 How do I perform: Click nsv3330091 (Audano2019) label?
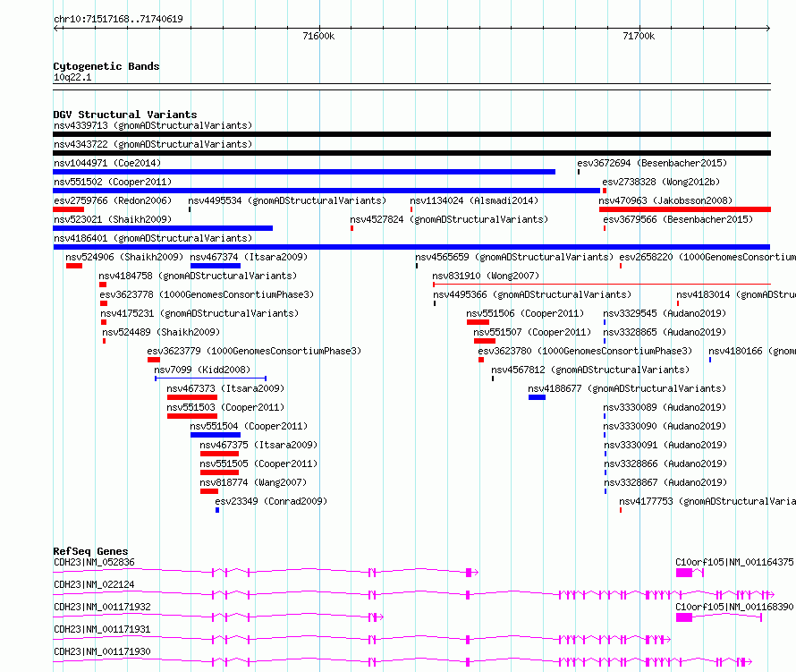665,445
